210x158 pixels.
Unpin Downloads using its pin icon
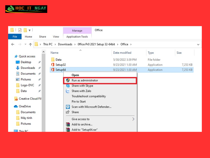point(39,68)
